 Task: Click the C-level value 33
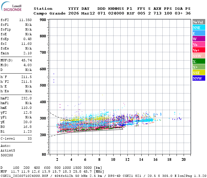click(x=30, y=139)
